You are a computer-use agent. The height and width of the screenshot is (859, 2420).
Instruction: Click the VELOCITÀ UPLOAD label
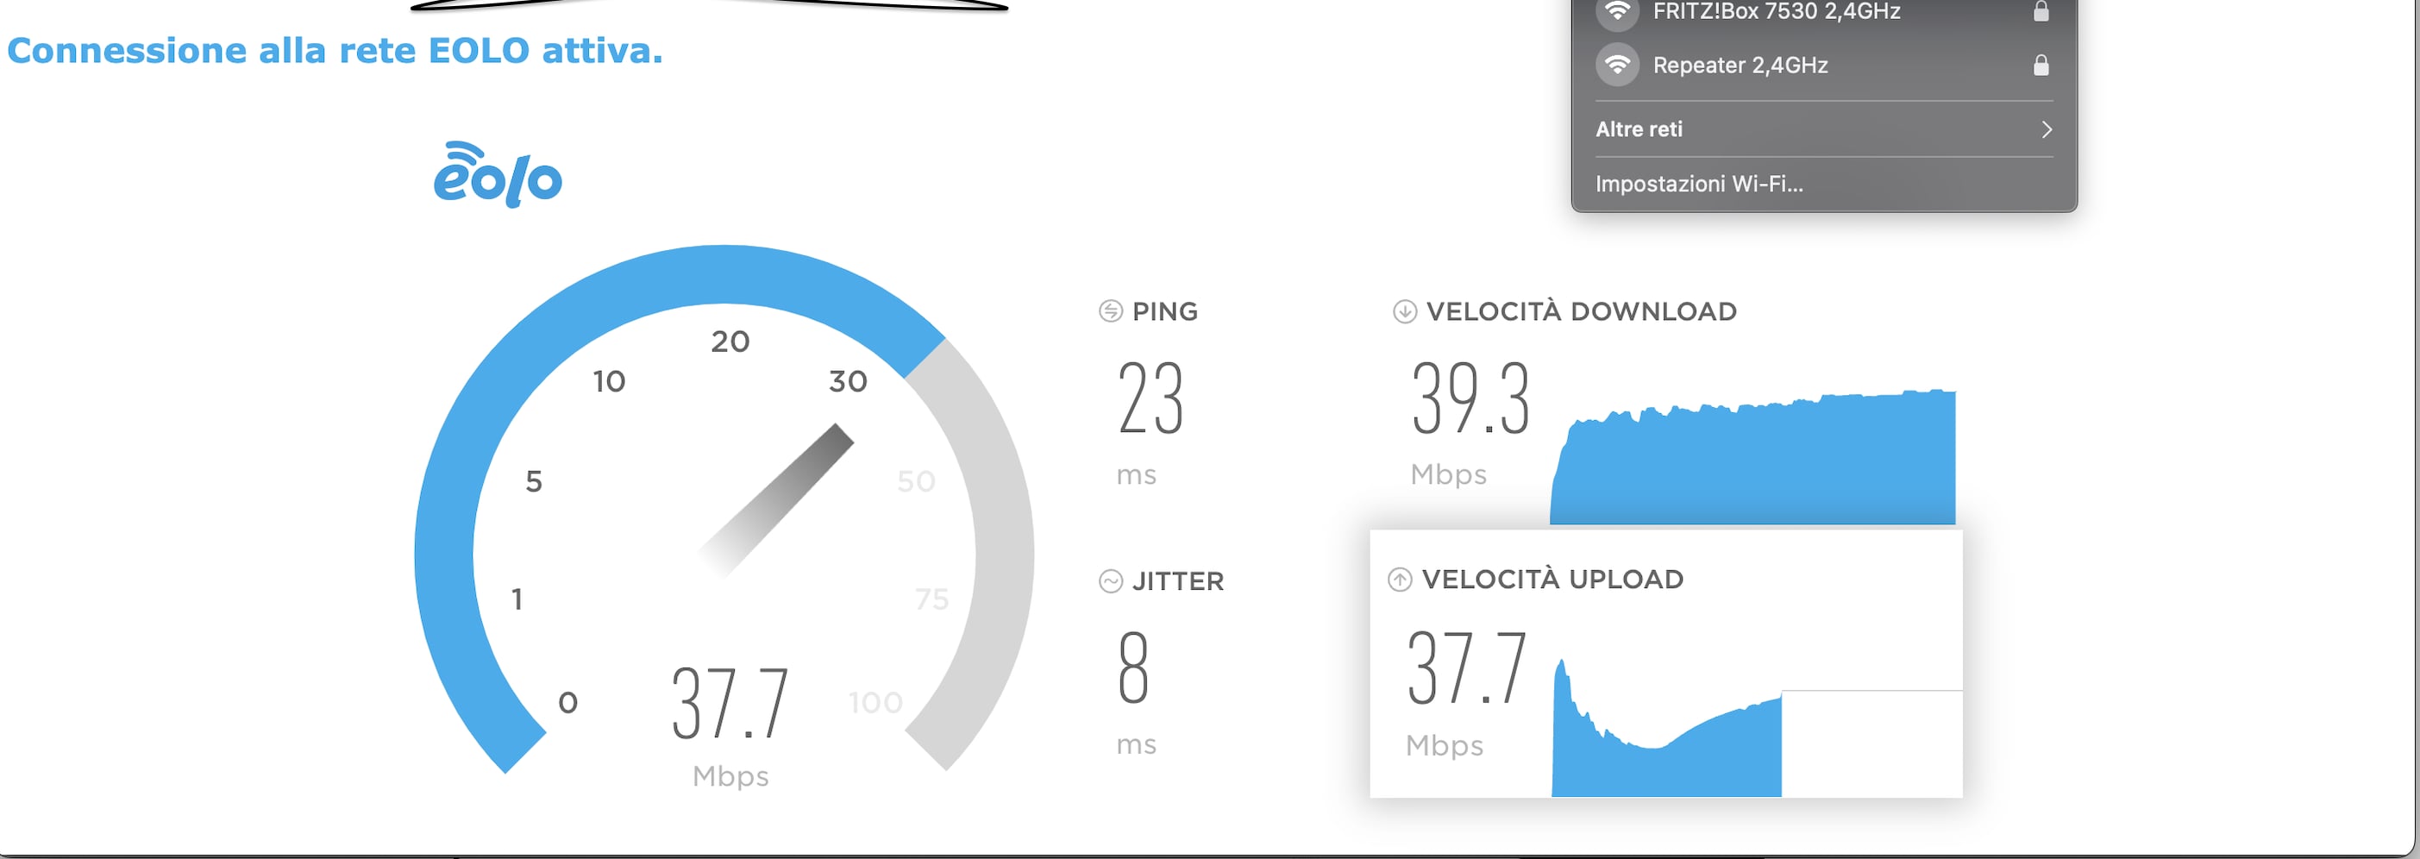(1552, 579)
